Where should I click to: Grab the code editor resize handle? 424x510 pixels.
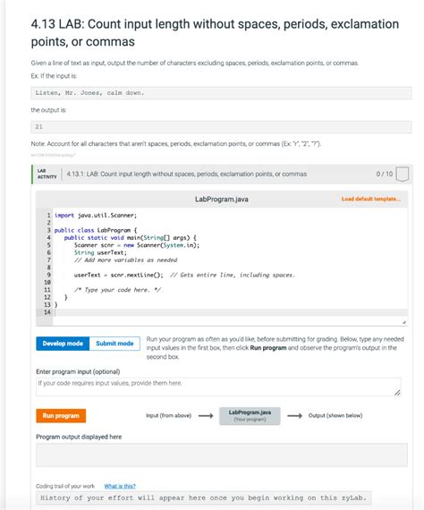coord(403,322)
